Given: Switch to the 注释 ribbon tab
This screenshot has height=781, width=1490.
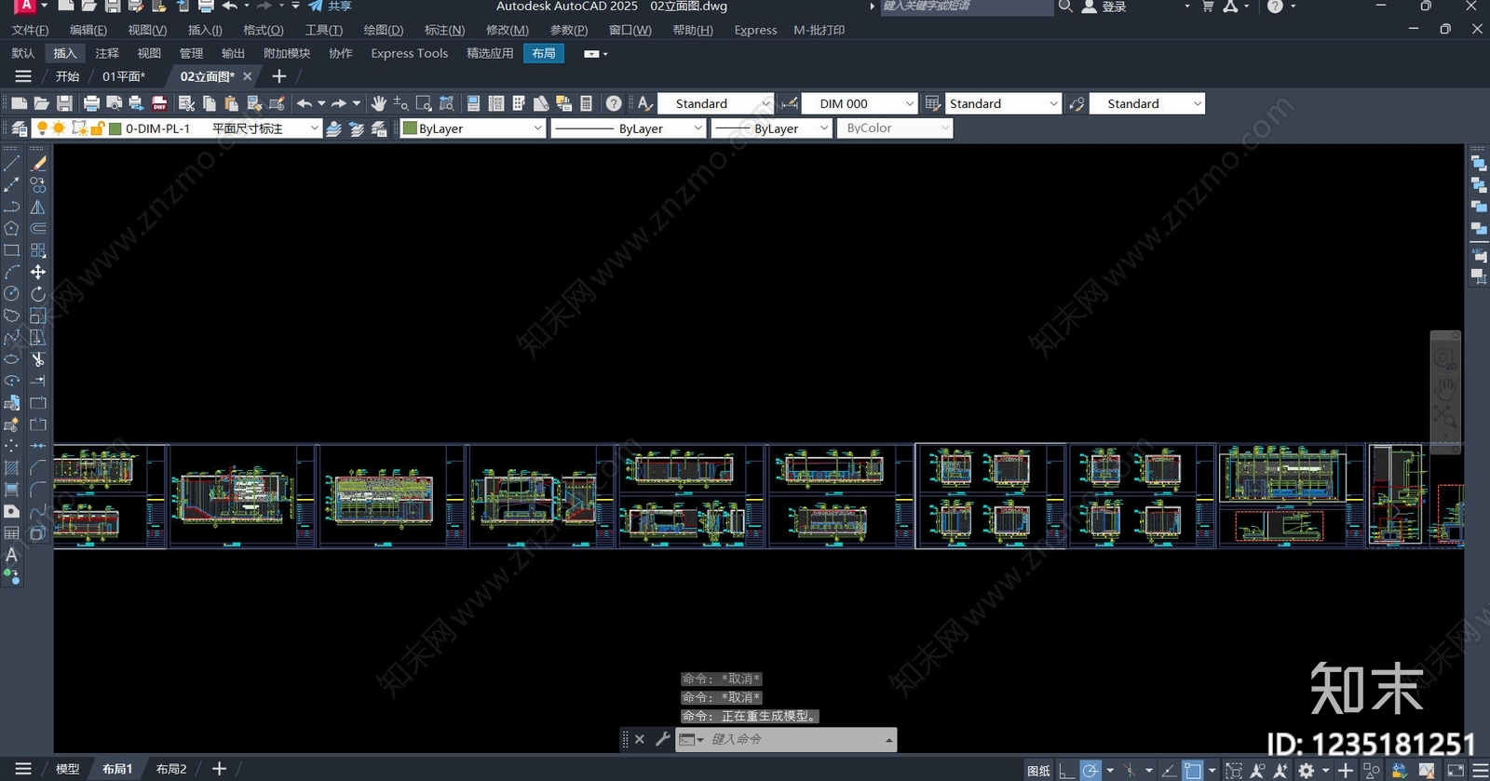Looking at the screenshot, I should (x=107, y=53).
